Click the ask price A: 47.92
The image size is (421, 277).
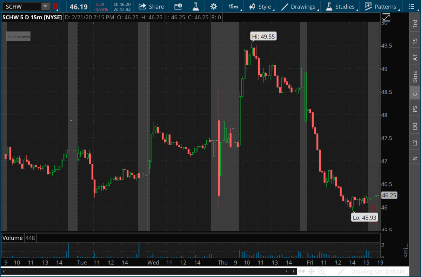tap(122, 9)
